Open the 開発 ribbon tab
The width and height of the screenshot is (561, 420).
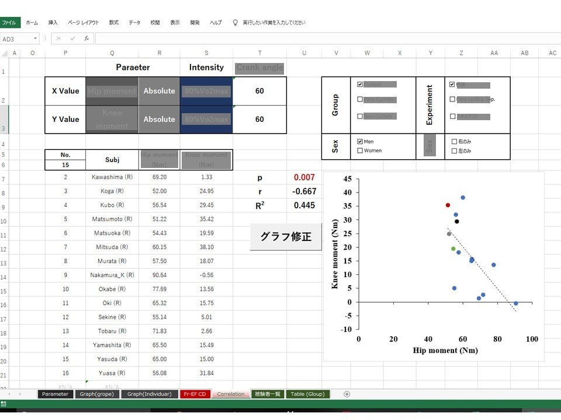point(195,23)
